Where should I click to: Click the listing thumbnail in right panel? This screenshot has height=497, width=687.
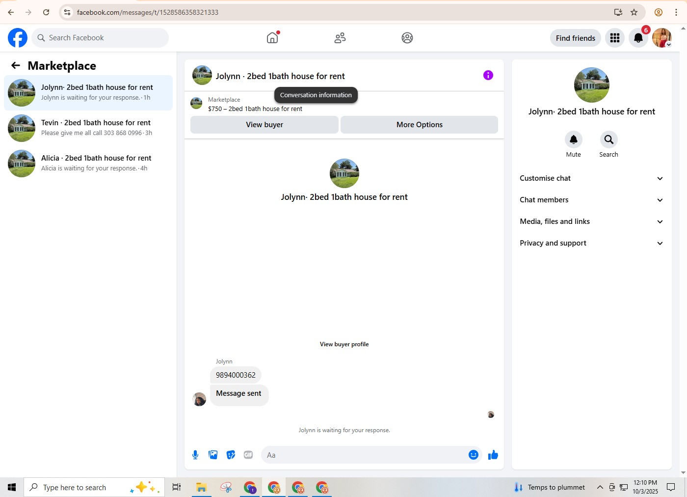pyautogui.click(x=592, y=85)
